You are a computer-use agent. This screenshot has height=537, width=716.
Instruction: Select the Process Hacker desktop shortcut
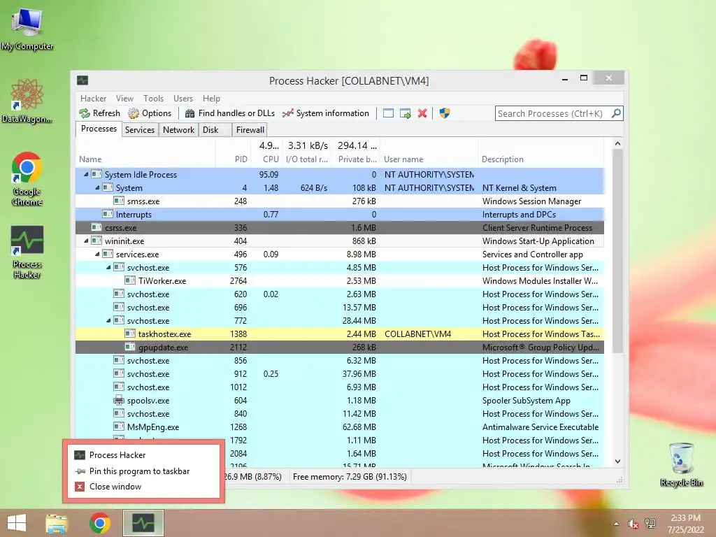[x=27, y=252]
